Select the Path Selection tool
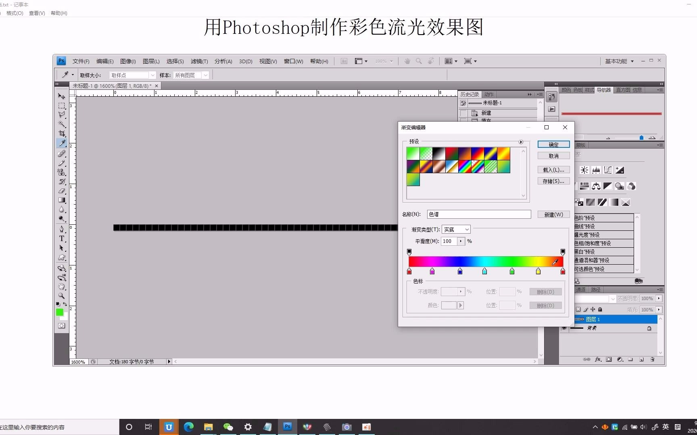Screen dimensions: 697x435 point(61,248)
